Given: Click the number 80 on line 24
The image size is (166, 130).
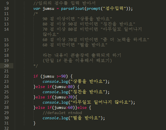Looking at the screenshot, I should point(70,87).
